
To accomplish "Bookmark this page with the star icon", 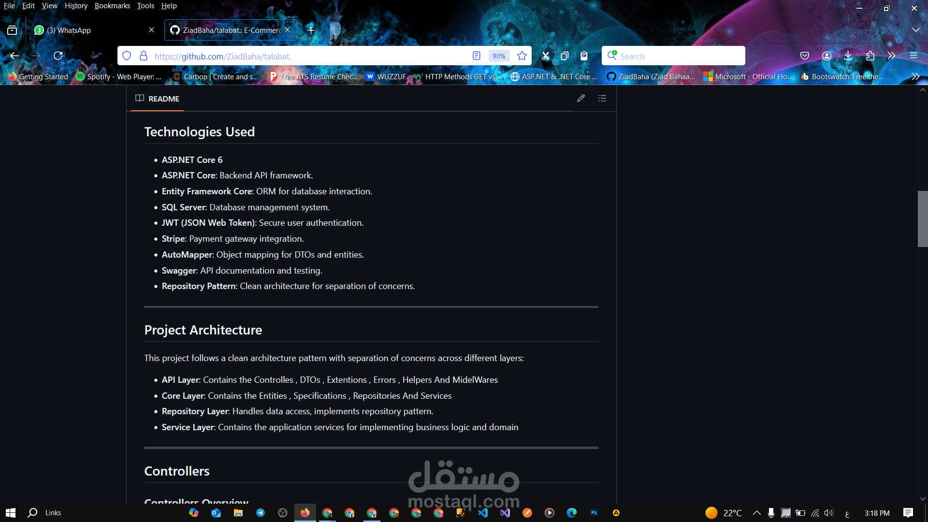I will click(x=522, y=56).
